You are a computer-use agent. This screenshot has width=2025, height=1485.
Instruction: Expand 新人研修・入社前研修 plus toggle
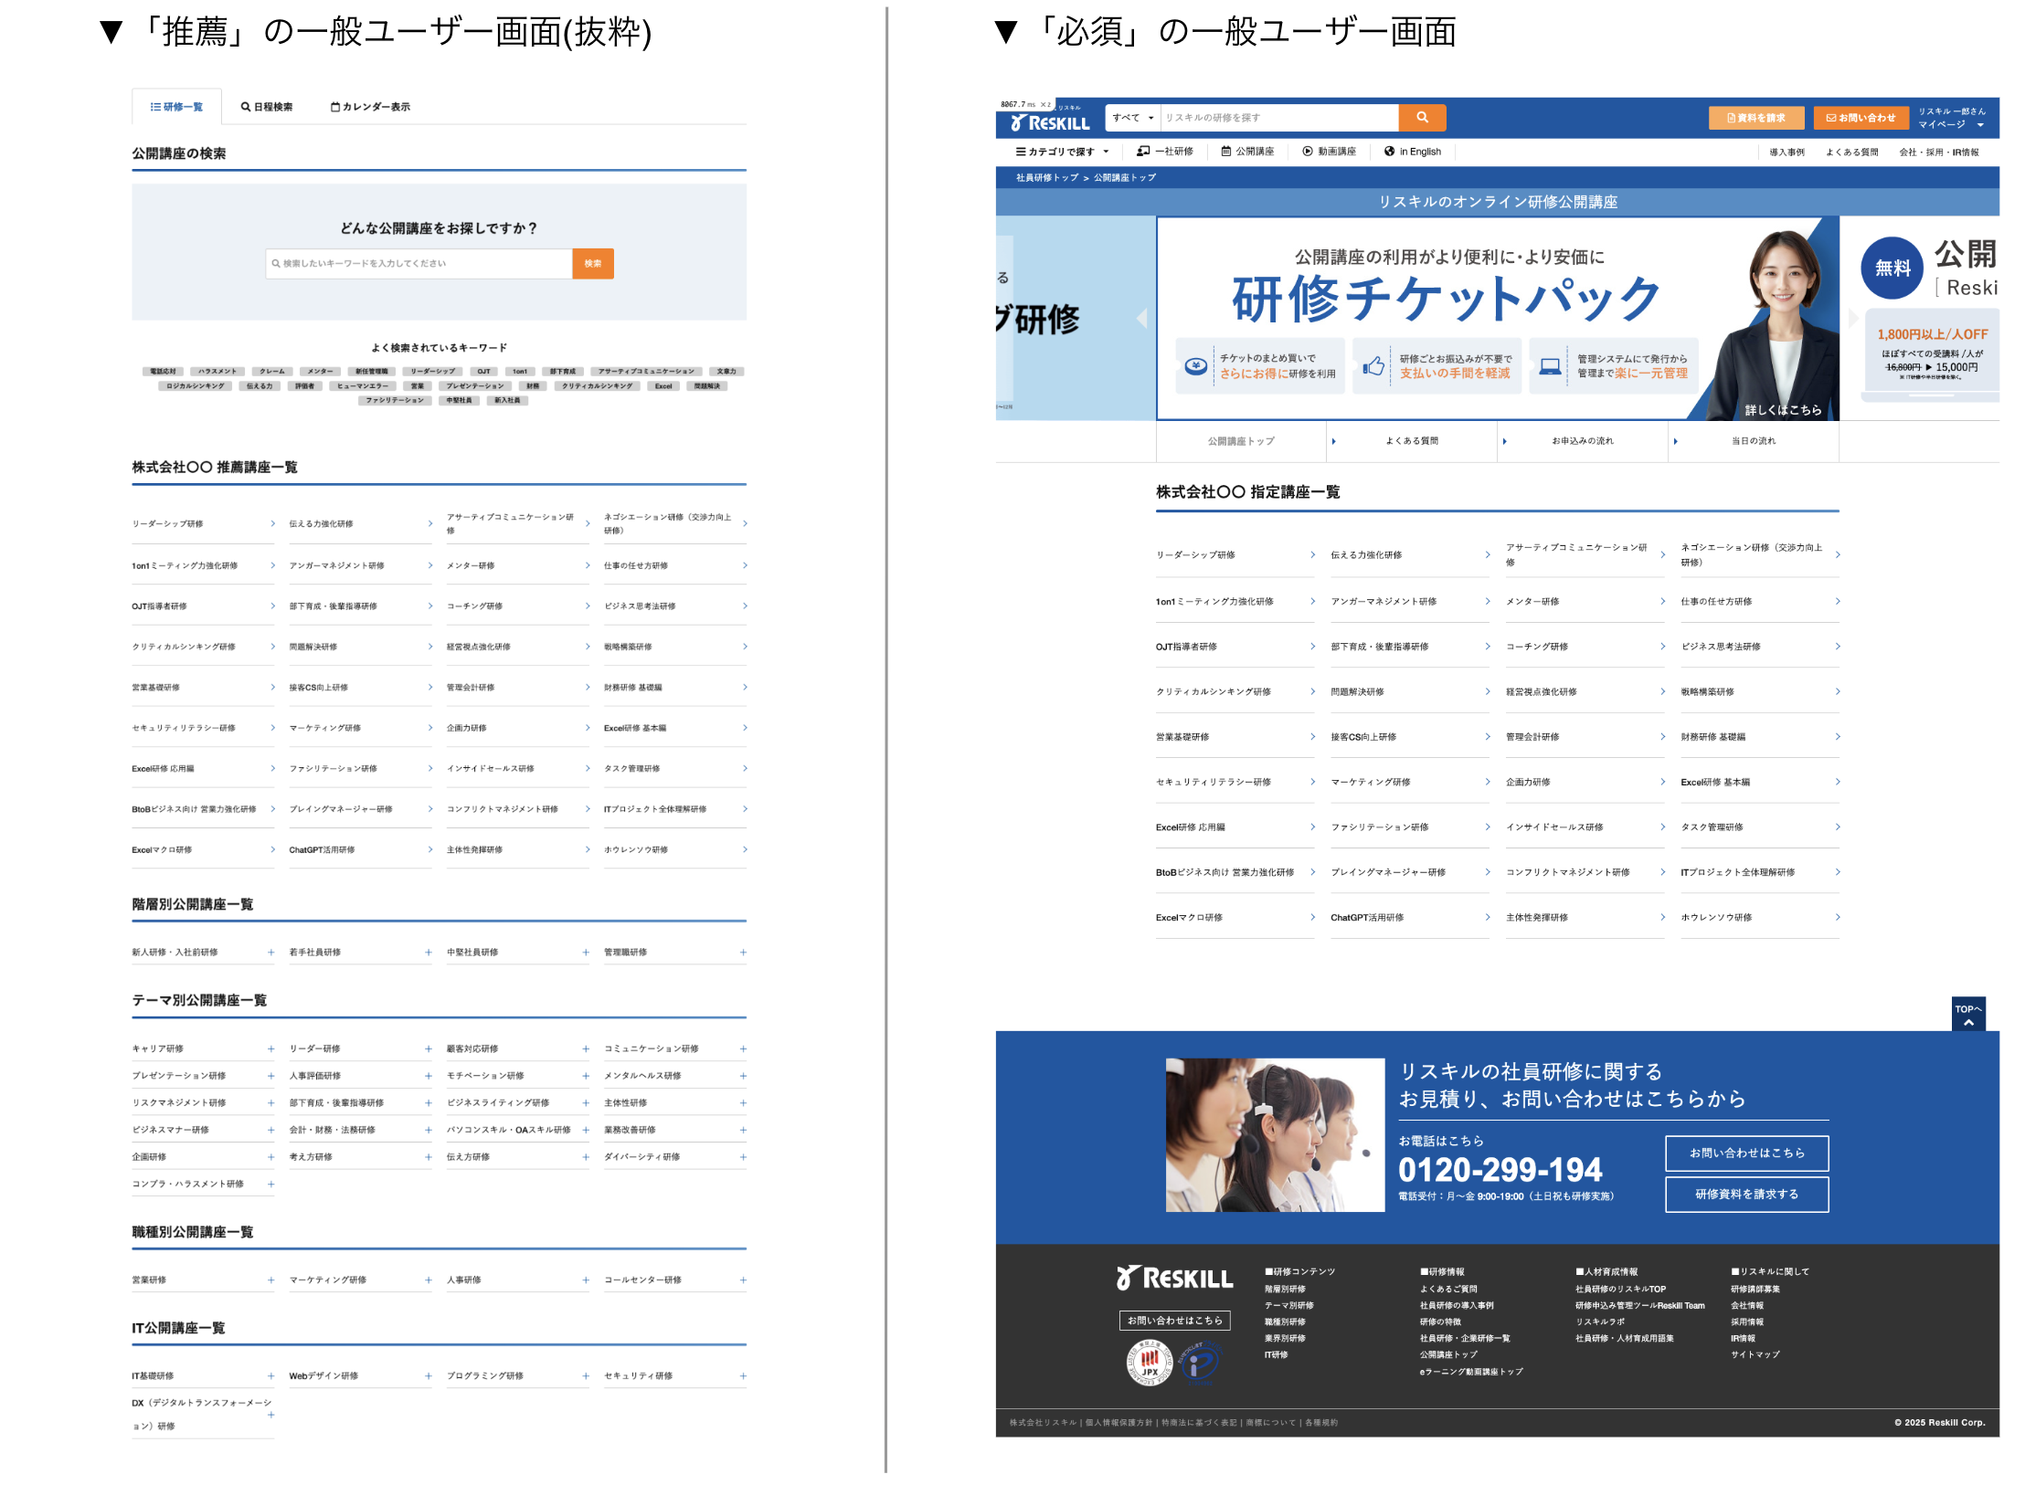(x=270, y=952)
